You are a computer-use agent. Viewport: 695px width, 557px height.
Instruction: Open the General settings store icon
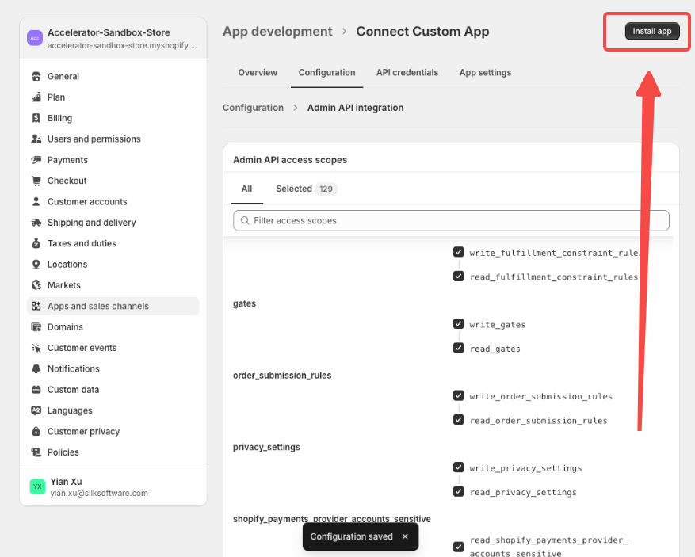(x=36, y=76)
